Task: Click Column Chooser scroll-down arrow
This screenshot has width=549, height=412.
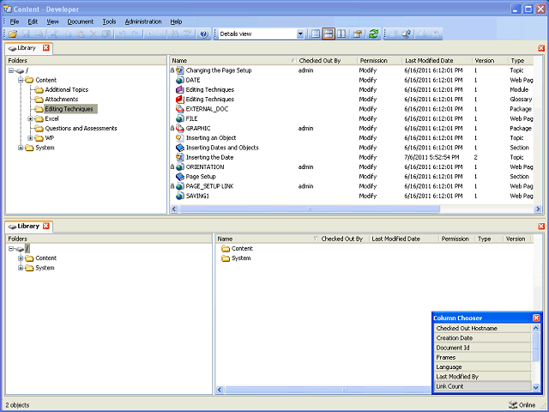Action: click(x=535, y=387)
